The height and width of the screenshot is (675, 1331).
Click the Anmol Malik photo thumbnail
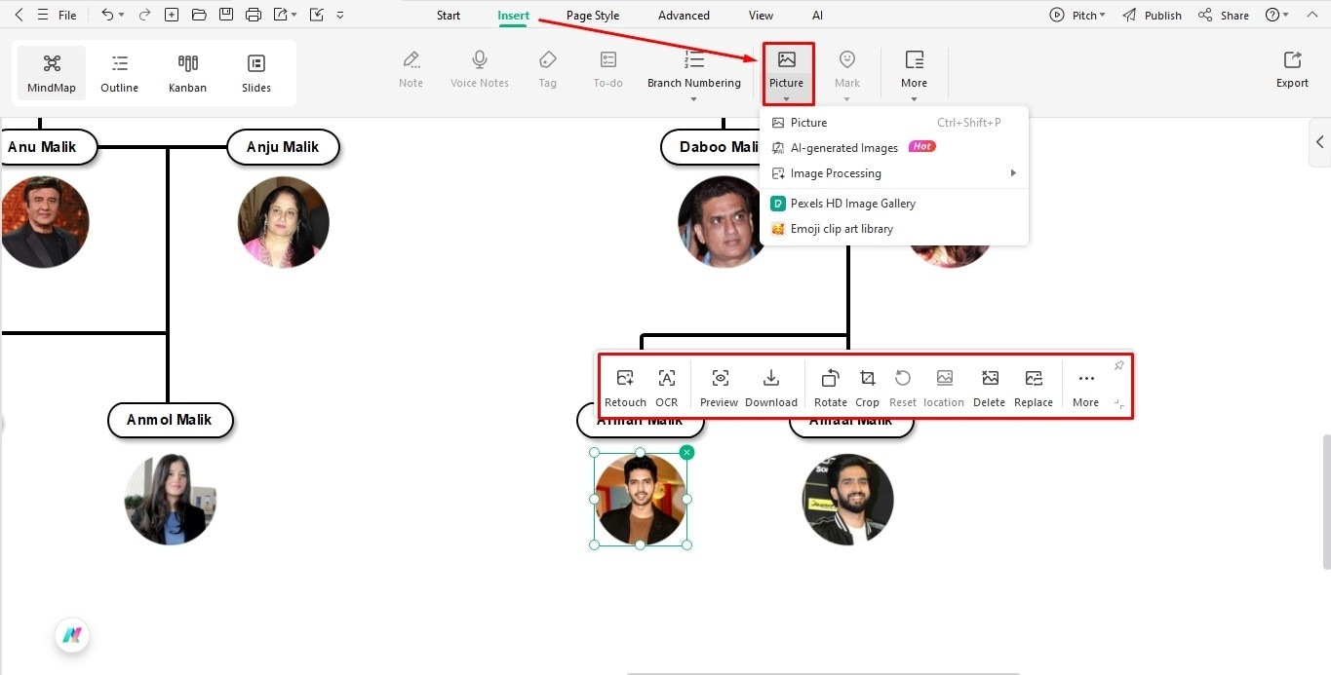pos(171,499)
